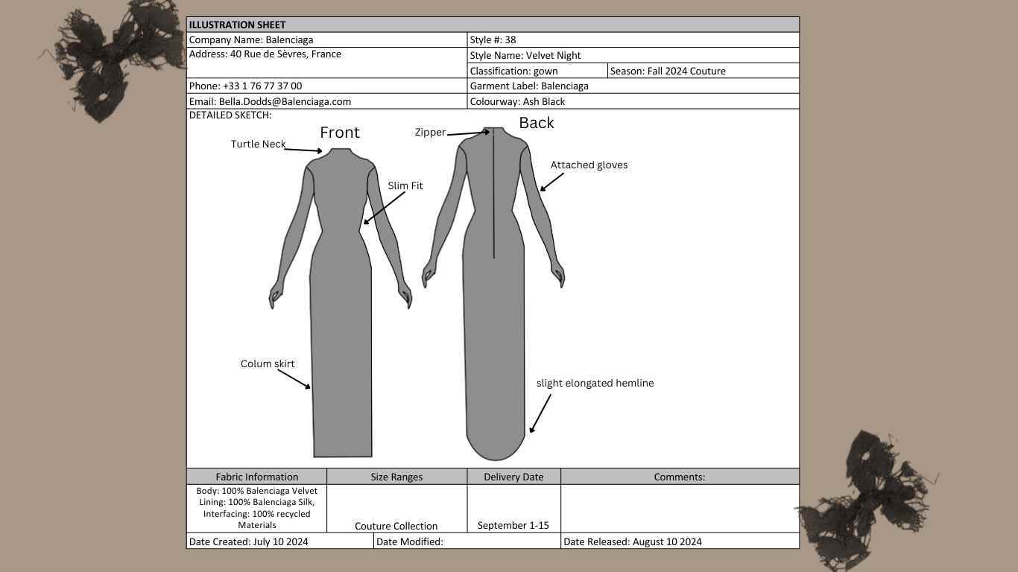Screen dimensions: 1018x572
Task: Select the Body: 100% Balenciaga Velvet fabric text
Action: point(256,491)
